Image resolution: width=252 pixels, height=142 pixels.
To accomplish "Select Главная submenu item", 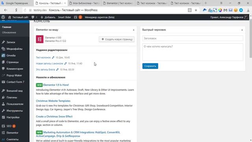I will (7, 27).
